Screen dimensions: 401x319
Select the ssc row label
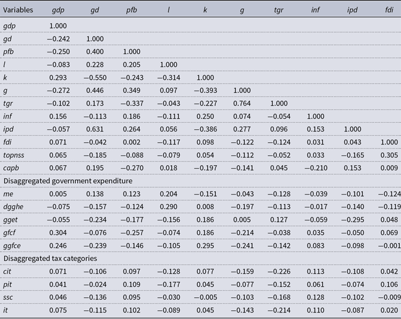pos(8,297)
